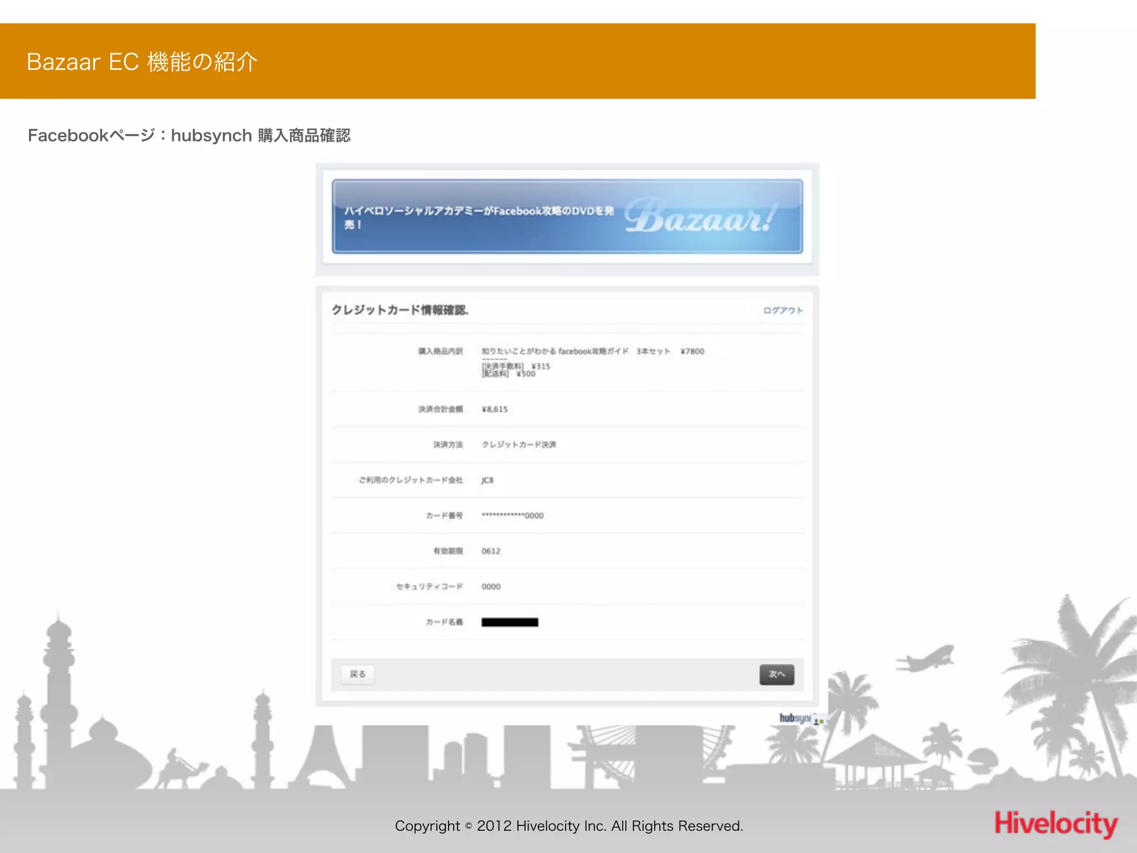The height and width of the screenshot is (853, 1137).
Task: Click the カード名義 label
Action: coord(444,623)
